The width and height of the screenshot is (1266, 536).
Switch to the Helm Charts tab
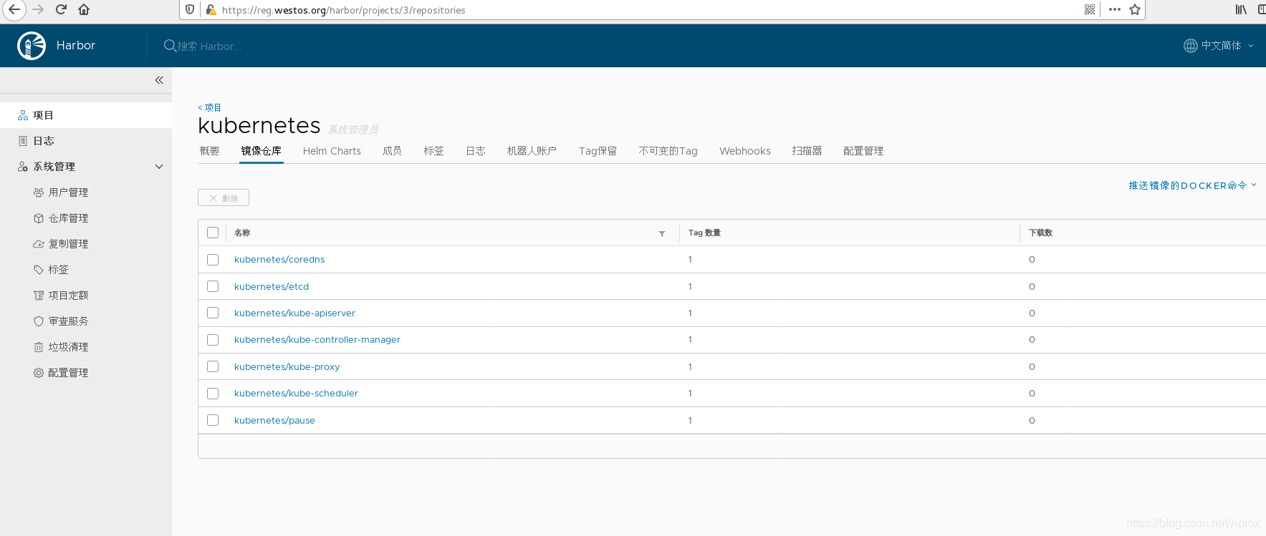[332, 151]
